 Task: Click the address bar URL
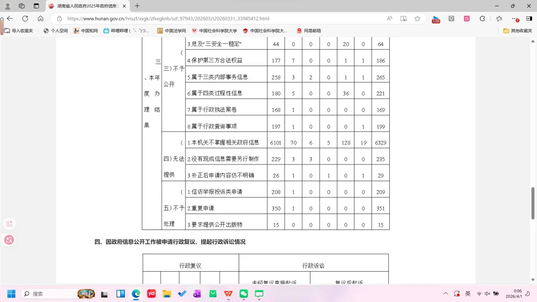[168, 18]
